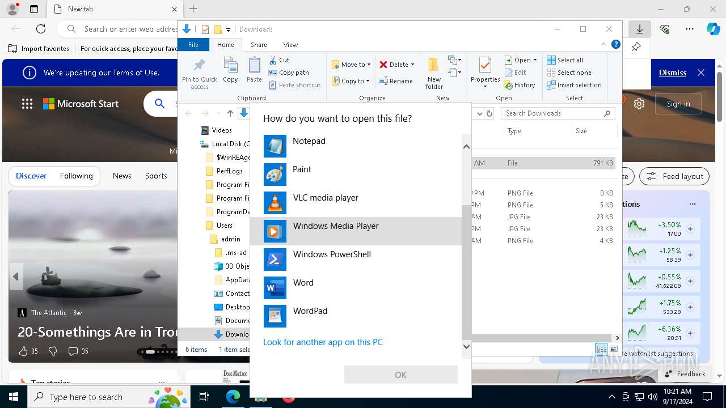Open Task View on the taskbar
The width and height of the screenshot is (726, 408).
(x=204, y=397)
